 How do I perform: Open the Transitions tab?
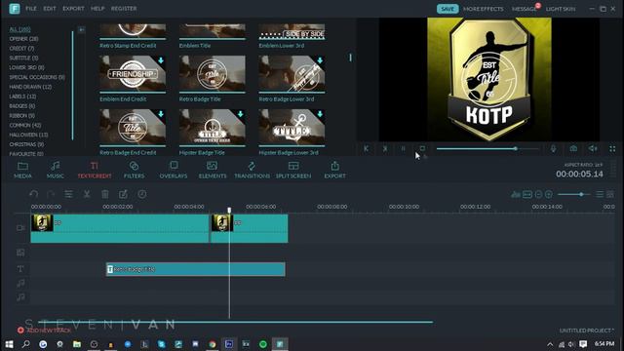[x=252, y=170]
